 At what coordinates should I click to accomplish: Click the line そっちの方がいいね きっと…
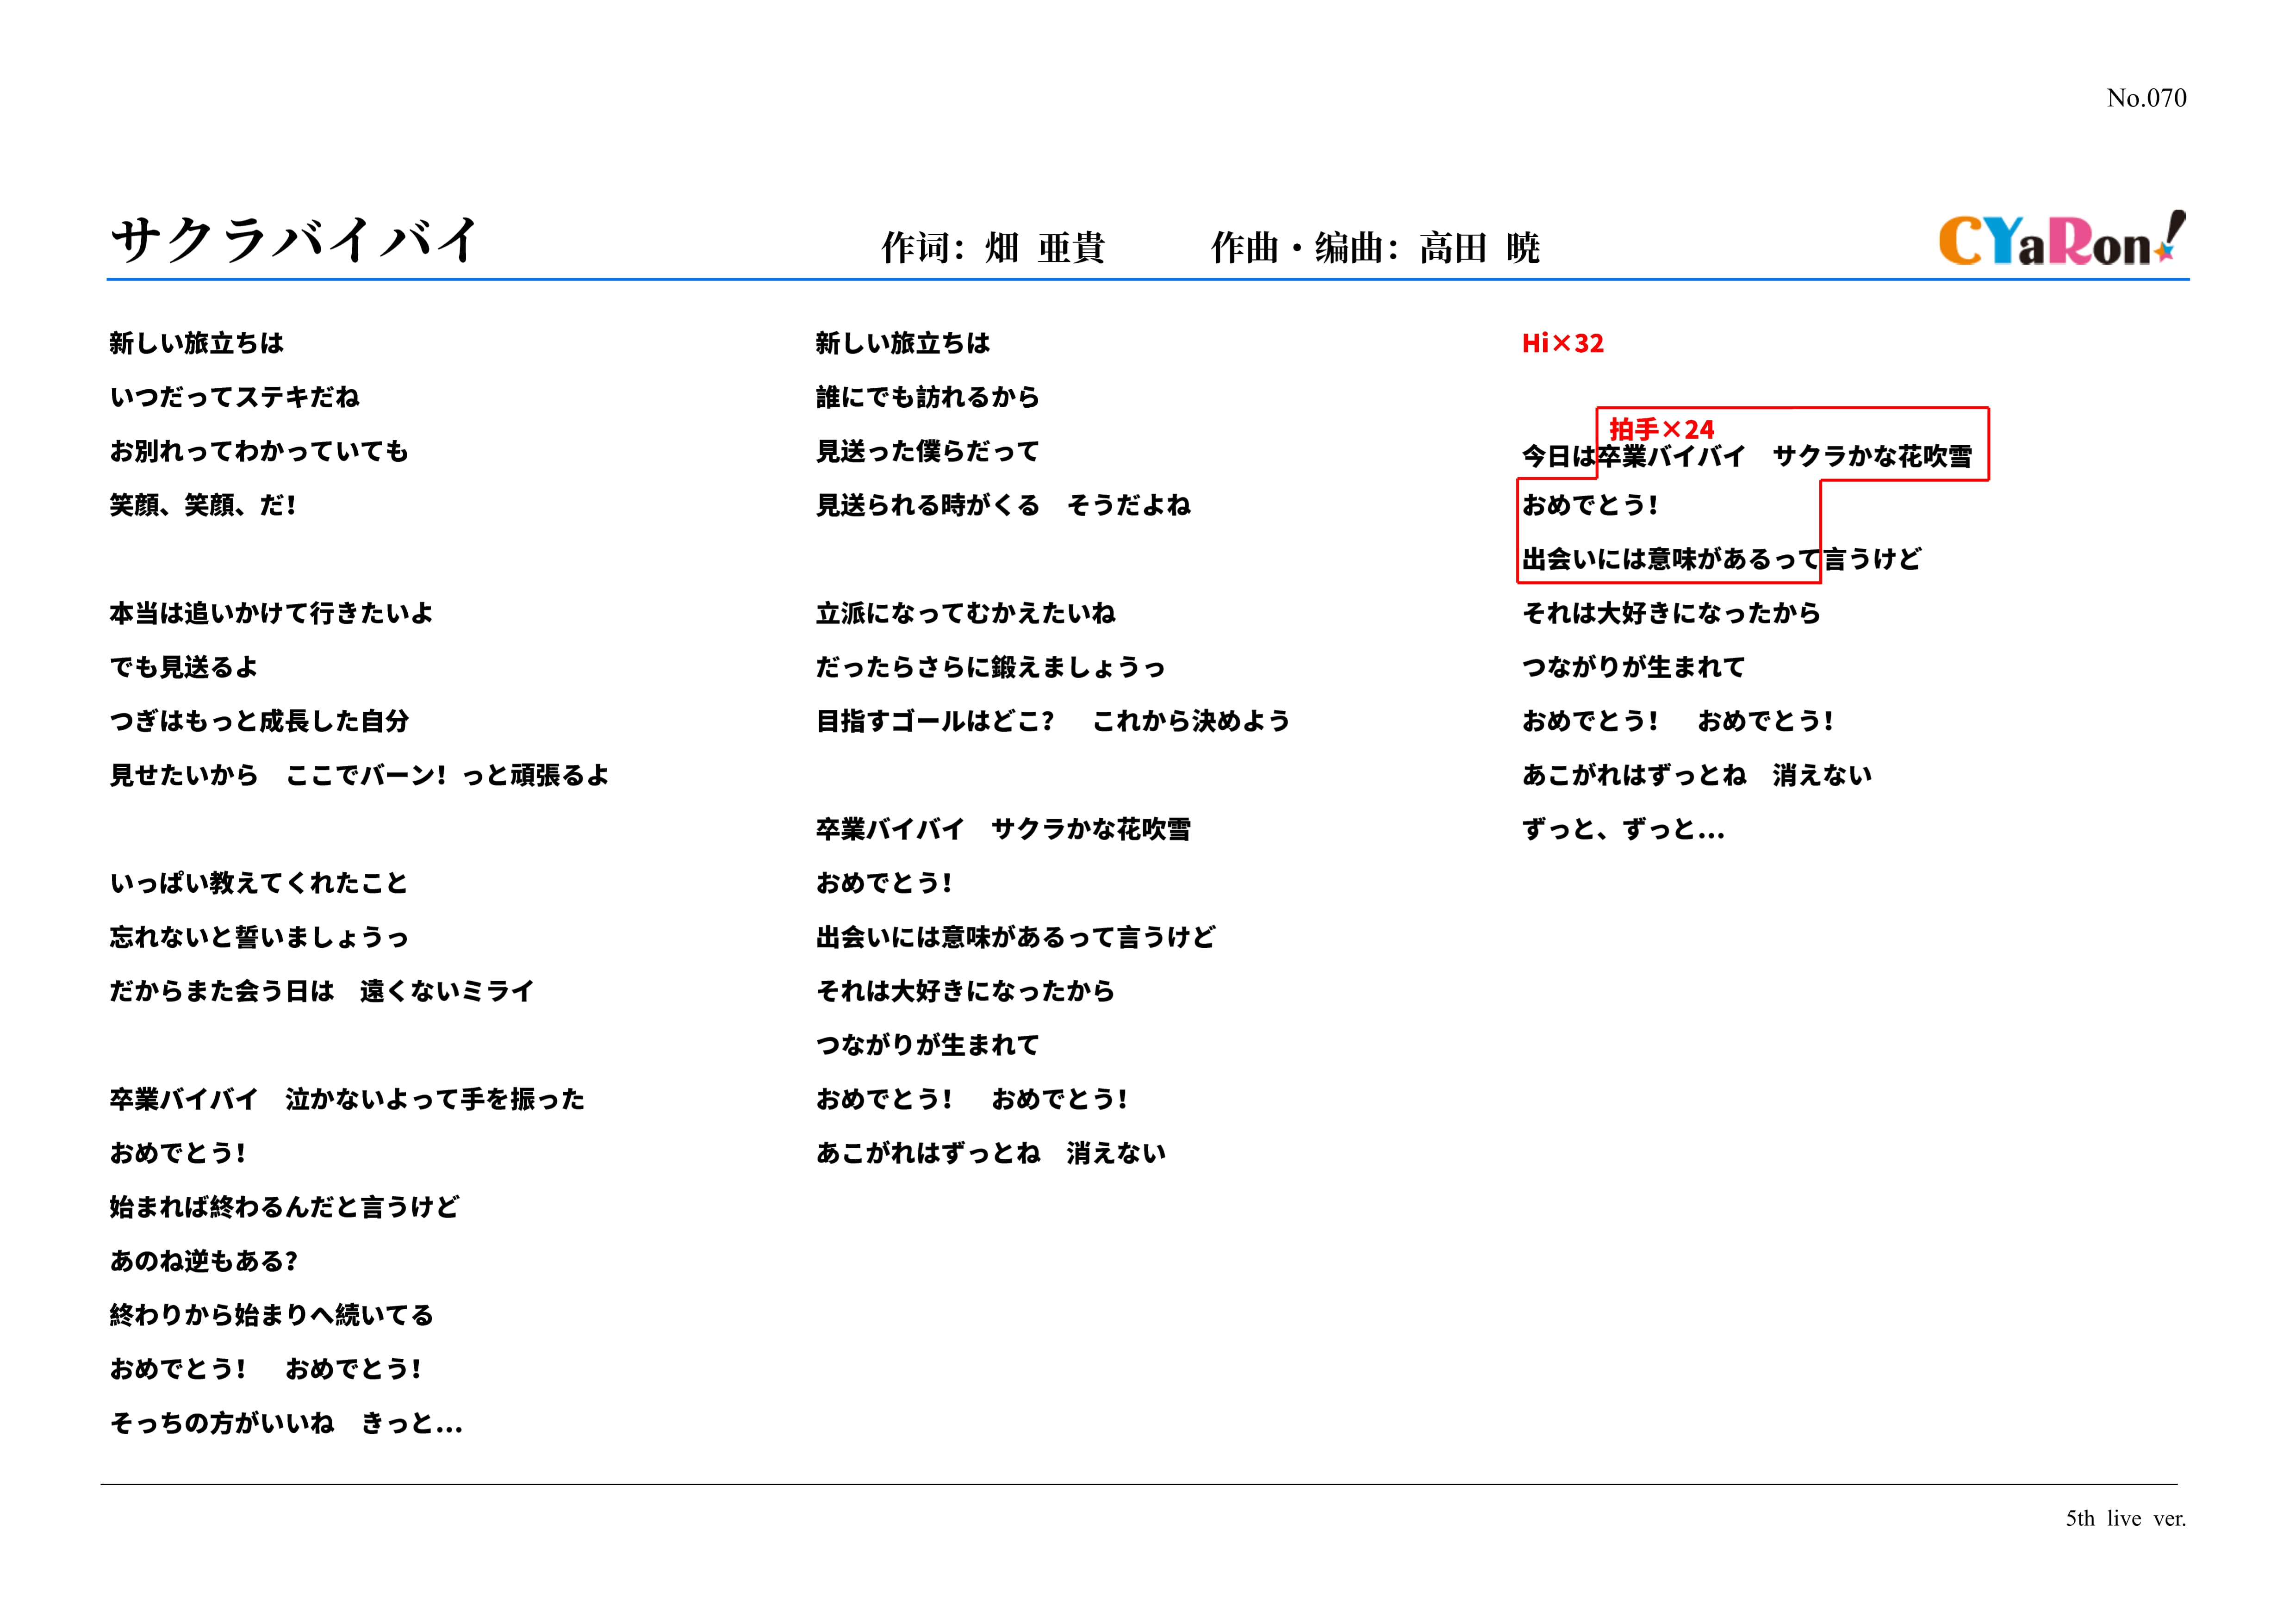pyautogui.click(x=286, y=1423)
